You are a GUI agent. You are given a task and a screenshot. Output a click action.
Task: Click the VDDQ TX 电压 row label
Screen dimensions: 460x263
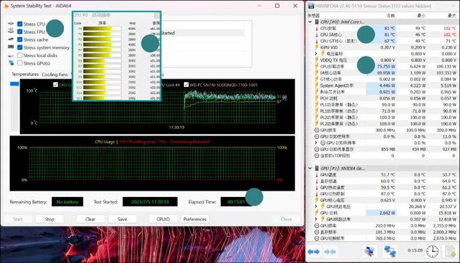(334, 60)
